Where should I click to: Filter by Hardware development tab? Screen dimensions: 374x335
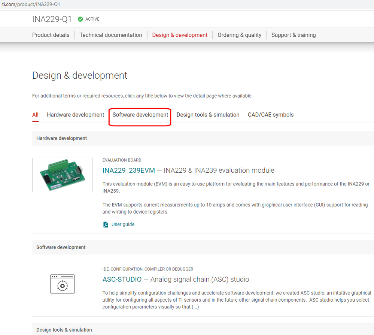coord(76,115)
